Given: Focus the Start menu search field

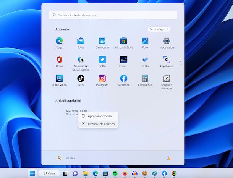Looking at the screenshot, I should click(x=113, y=15).
